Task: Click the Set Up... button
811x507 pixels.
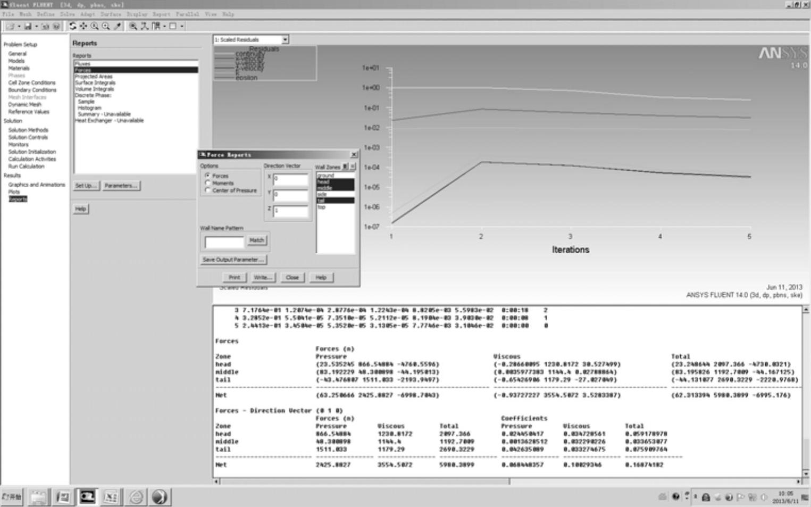Action: pyautogui.click(x=86, y=186)
